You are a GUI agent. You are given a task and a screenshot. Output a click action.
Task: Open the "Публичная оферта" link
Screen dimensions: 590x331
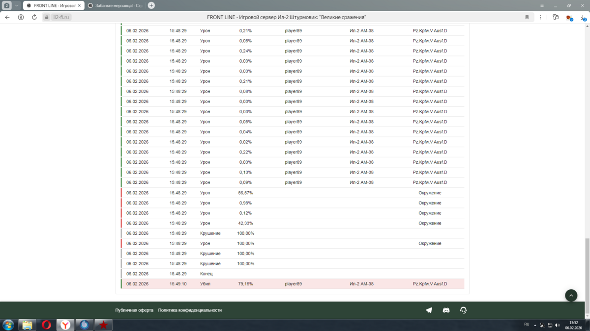click(134, 310)
